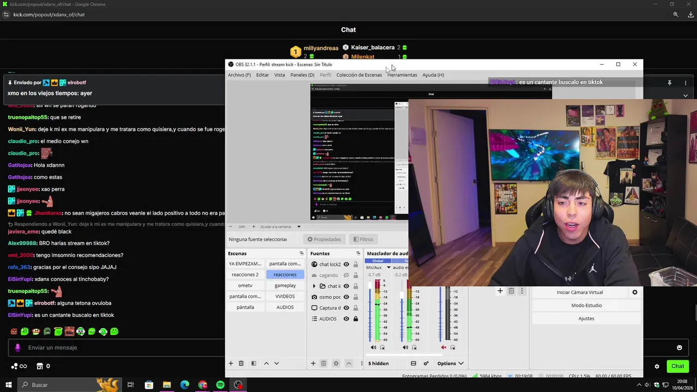Open emoji picker in Kick chat
697x392 pixels.
point(680,347)
